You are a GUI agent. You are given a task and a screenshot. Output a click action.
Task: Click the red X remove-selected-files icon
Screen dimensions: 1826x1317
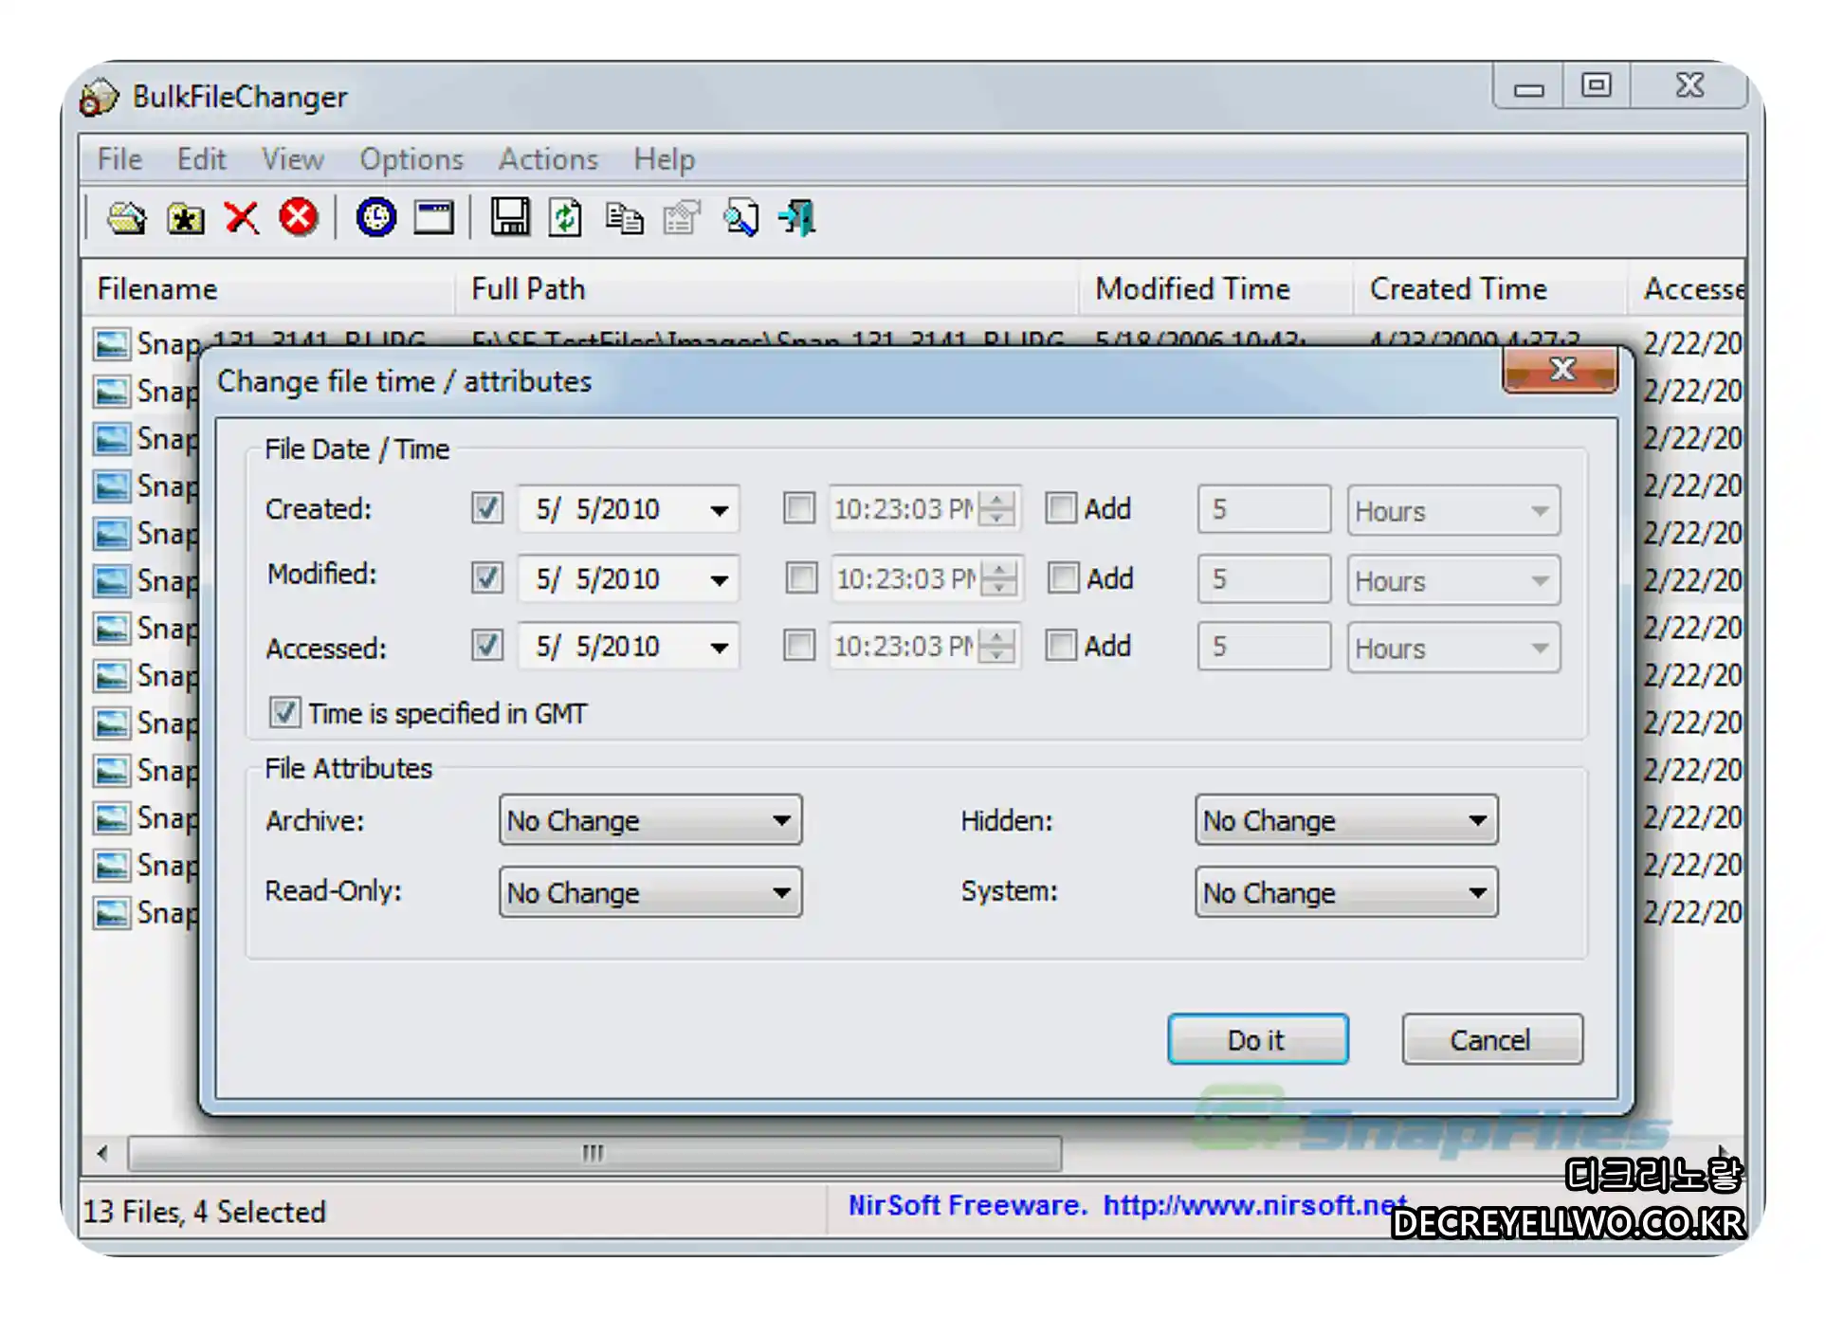coord(242,218)
